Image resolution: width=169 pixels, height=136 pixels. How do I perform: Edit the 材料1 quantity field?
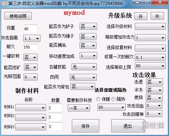tap(55, 108)
